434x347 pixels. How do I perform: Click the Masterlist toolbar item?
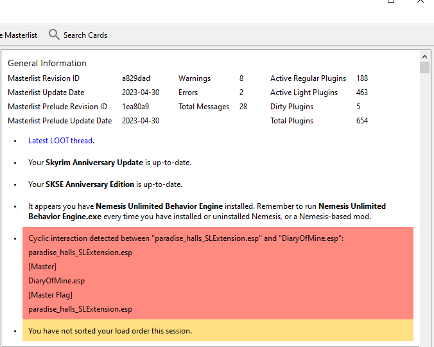[x=19, y=35]
